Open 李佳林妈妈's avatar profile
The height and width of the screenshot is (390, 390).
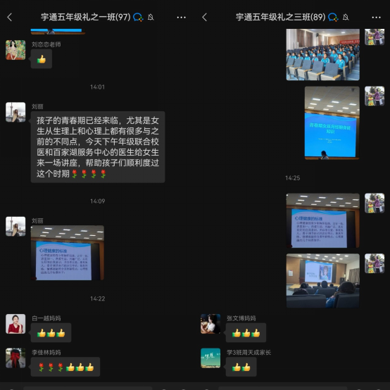pos(15,358)
